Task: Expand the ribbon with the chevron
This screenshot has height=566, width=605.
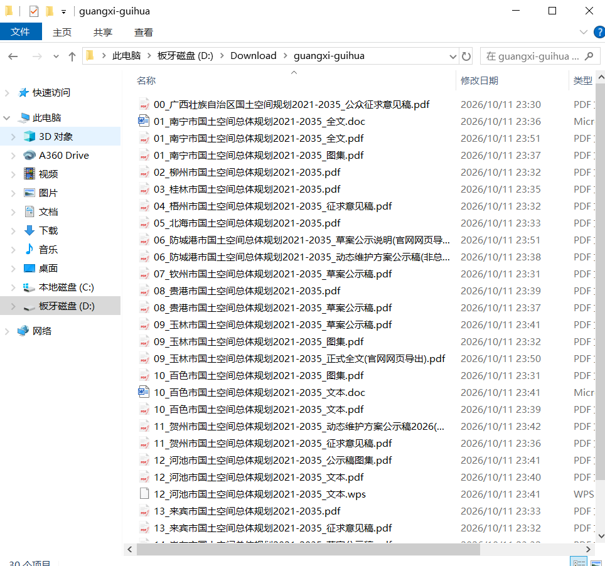Action: point(584,32)
